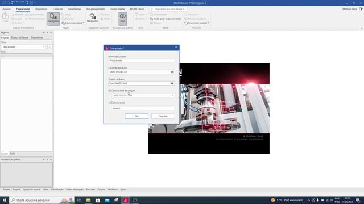Switch to the Pré-planejamento ribbon tab

[96, 9]
